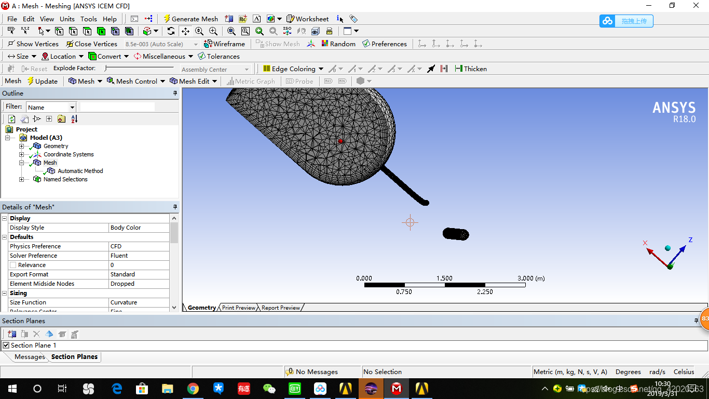Click the ruler measurement icon
Viewport: 709px width, 399px height.
(x=329, y=31)
